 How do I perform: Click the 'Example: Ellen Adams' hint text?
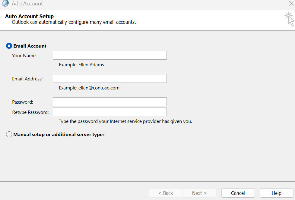pyautogui.click(x=81, y=65)
